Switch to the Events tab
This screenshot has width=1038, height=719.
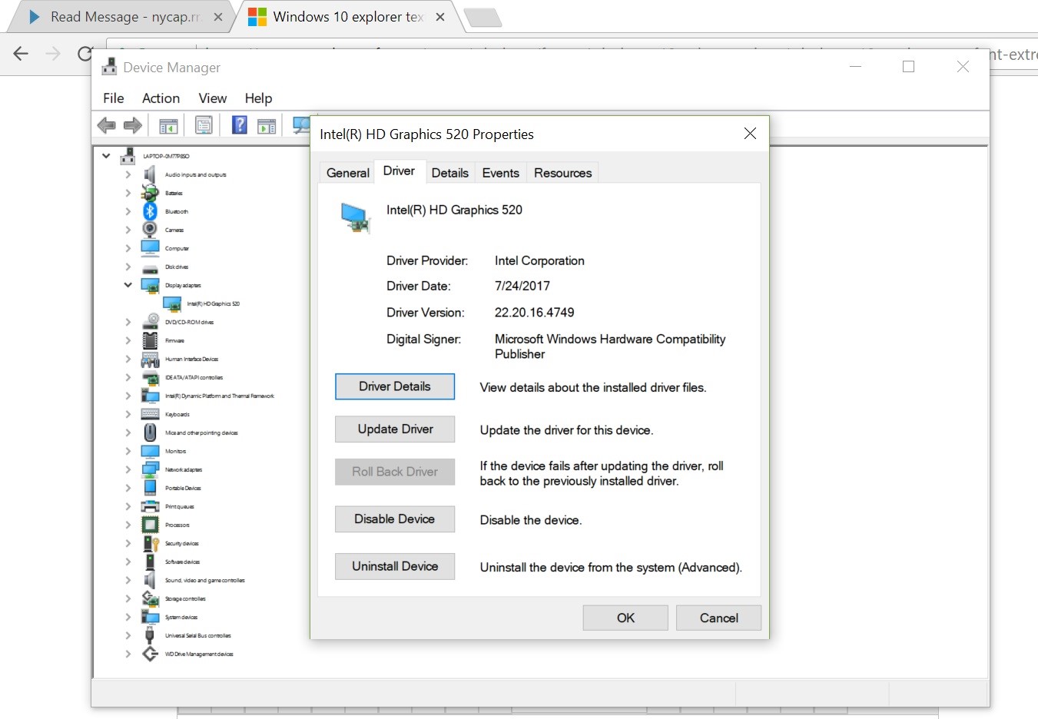(500, 173)
